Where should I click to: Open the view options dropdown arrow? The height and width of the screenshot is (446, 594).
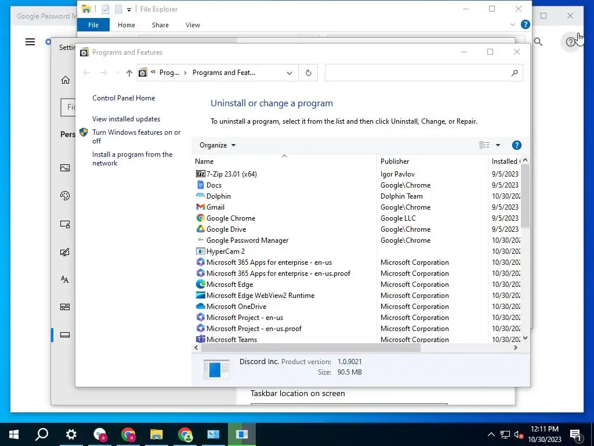(498, 145)
